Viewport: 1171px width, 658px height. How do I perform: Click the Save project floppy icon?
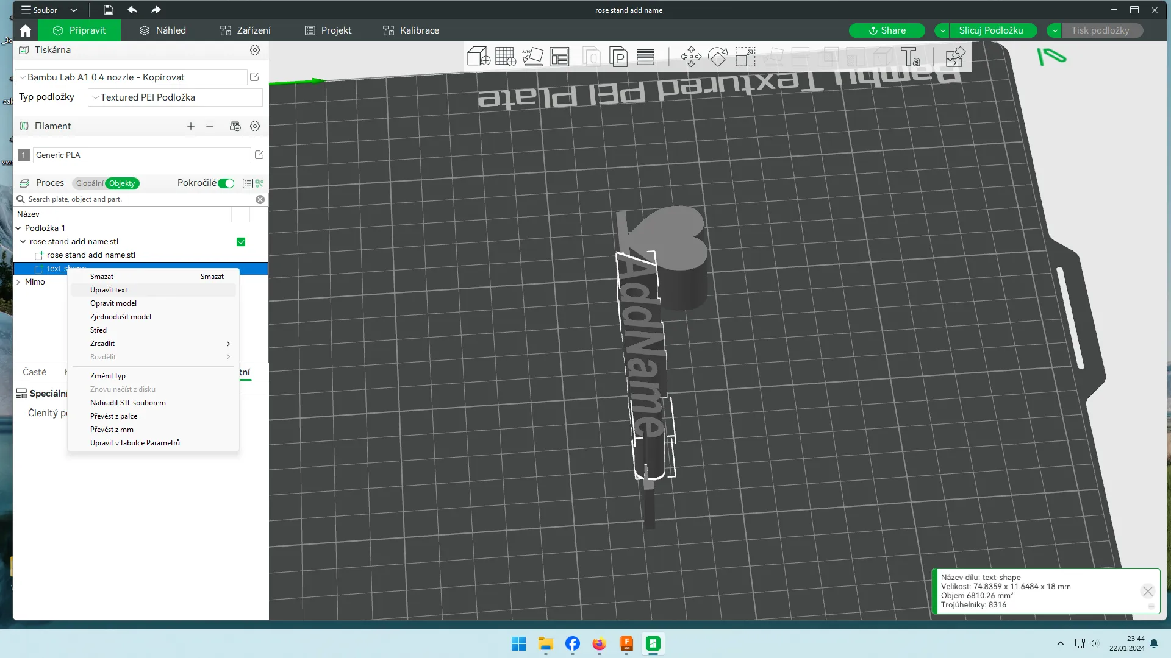[x=108, y=10]
